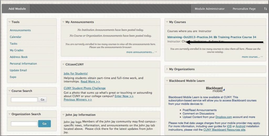Open the Address Book
This screenshot has width=269, height=136.
(x=19, y=57)
